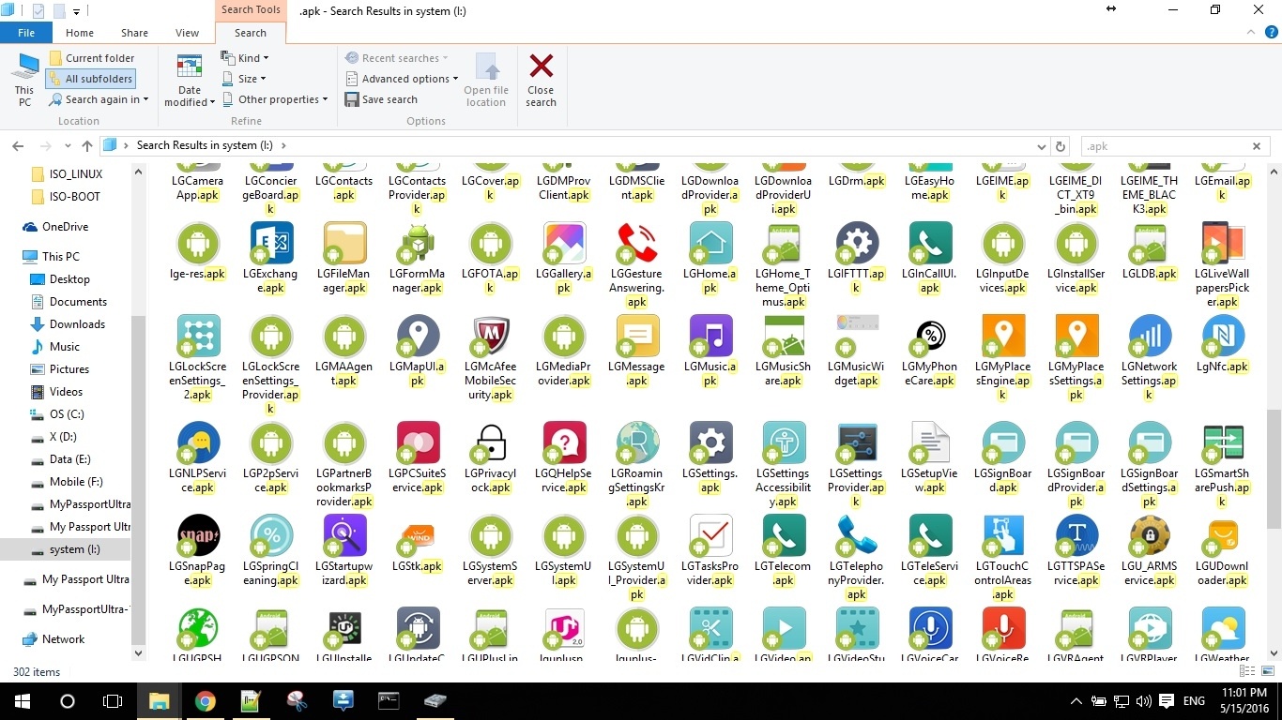Toggle the All subfolders search scope

tap(90, 79)
